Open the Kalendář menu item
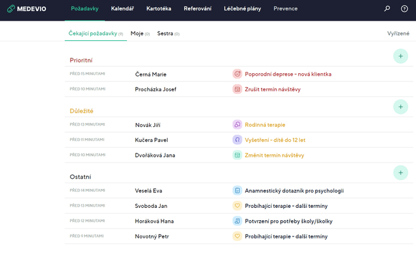 point(122,9)
